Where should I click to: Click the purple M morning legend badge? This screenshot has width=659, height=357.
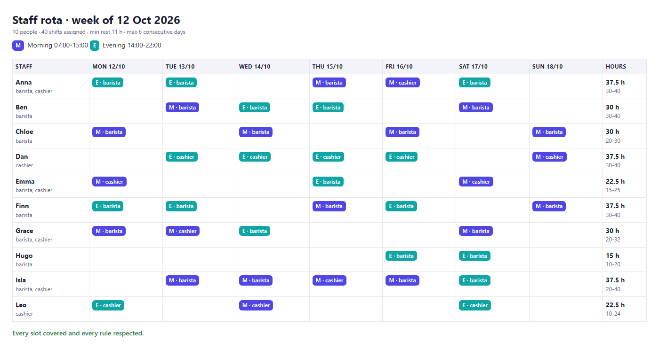click(18, 46)
